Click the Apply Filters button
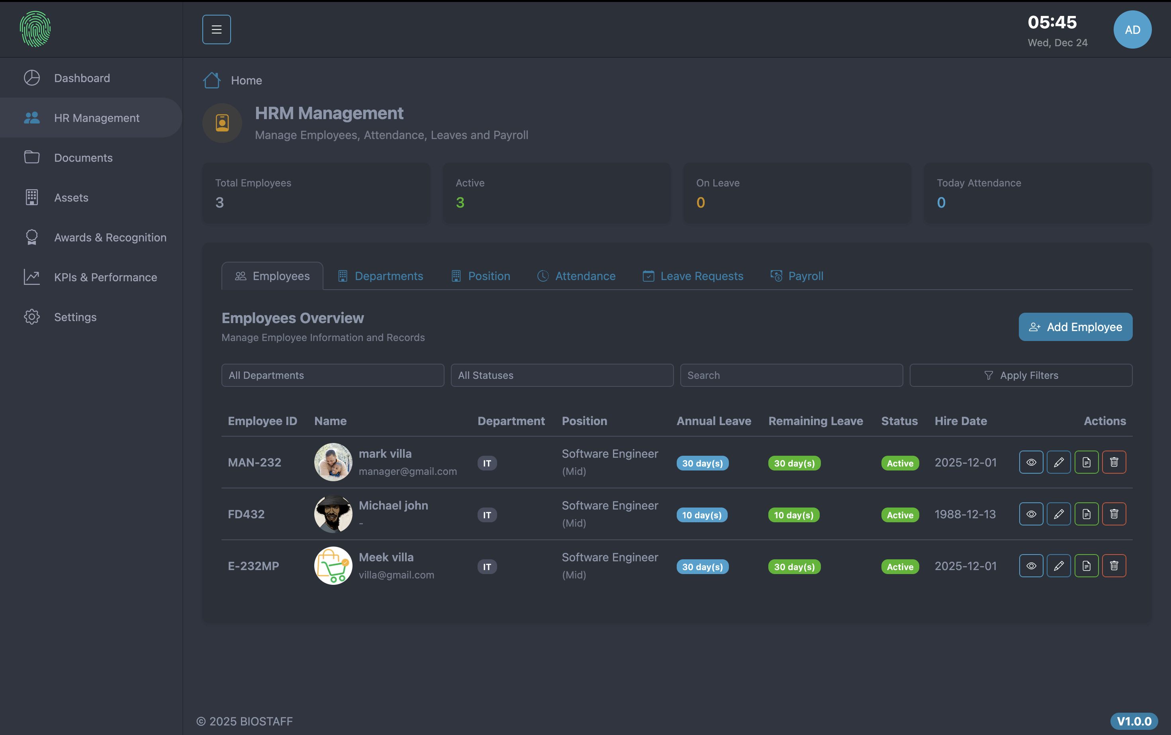The height and width of the screenshot is (735, 1171). pyautogui.click(x=1020, y=375)
